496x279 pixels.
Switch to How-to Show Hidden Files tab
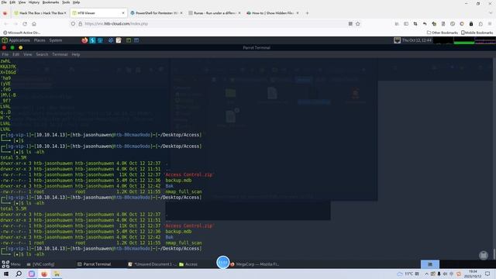273,13
